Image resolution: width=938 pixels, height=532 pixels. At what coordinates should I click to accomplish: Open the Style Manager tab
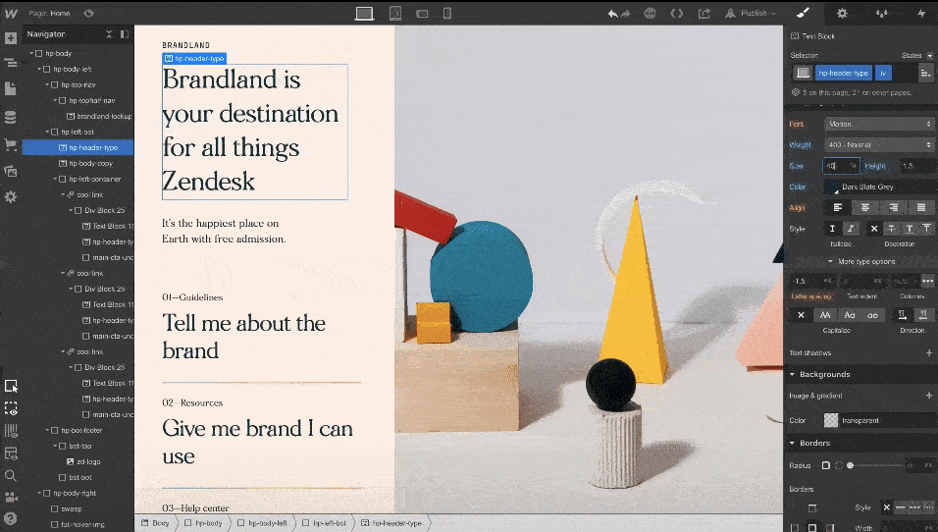pyautogui.click(x=882, y=13)
